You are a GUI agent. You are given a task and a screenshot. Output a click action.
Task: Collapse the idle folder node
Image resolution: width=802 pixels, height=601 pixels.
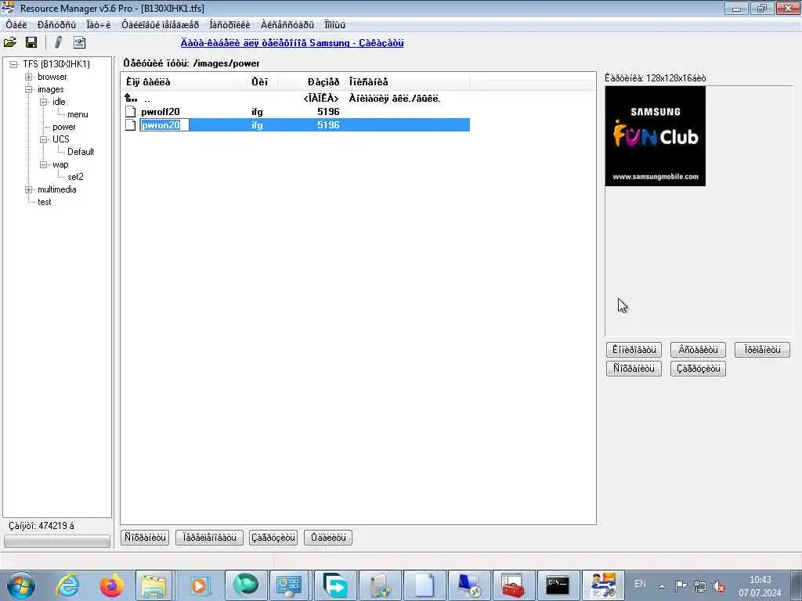[44, 103]
